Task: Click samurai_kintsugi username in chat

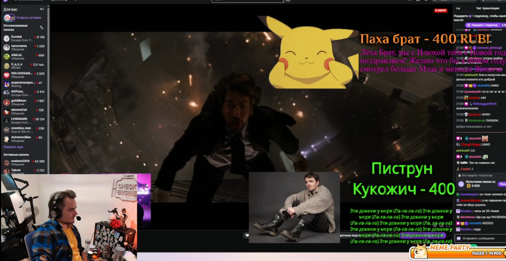Action: tap(489, 48)
